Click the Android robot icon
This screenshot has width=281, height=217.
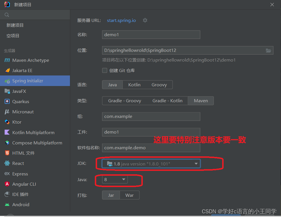pyautogui.click(x=7, y=205)
